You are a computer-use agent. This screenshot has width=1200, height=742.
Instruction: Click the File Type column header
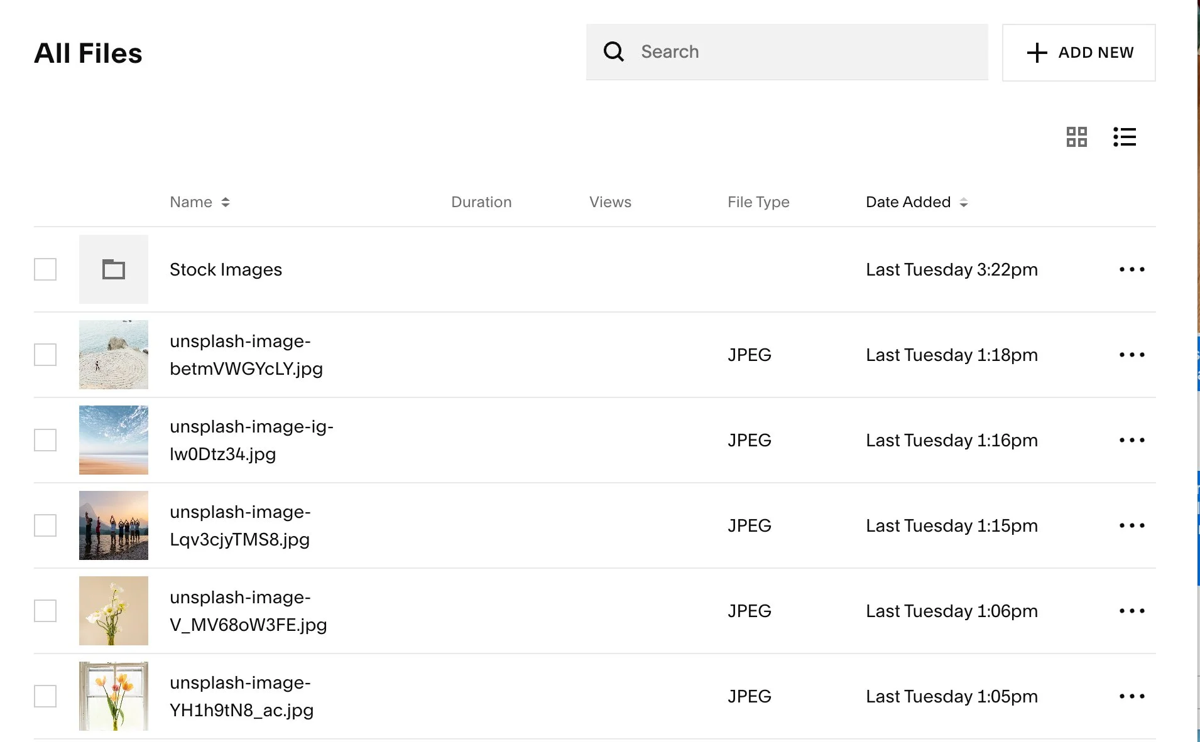(758, 202)
